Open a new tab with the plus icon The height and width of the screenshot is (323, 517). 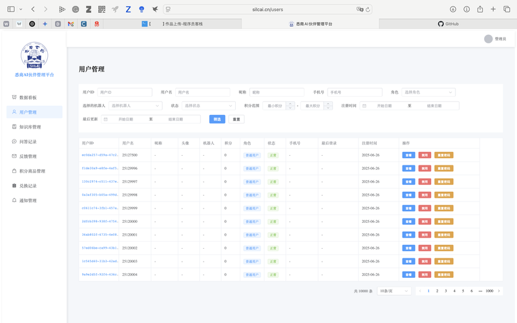click(x=493, y=9)
